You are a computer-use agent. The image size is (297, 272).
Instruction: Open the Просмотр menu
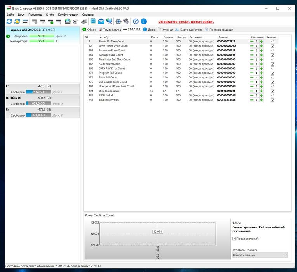pyautogui.click(x=35, y=14)
